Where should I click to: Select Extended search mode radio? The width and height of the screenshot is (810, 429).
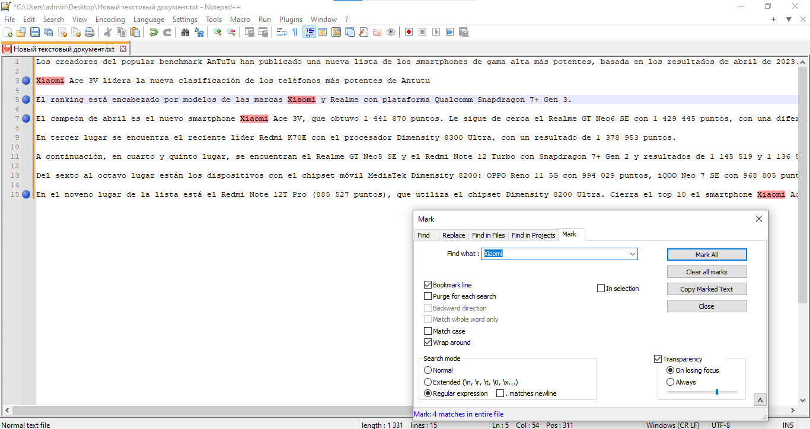[x=428, y=382]
